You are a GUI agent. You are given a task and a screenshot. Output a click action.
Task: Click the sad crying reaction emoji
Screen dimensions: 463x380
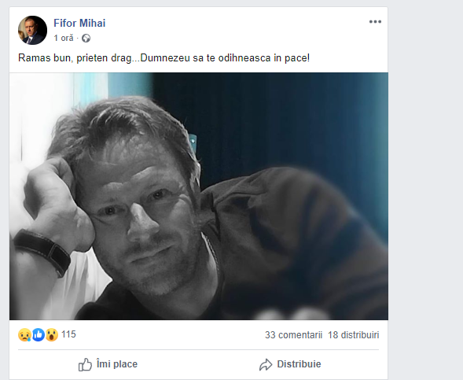(25, 335)
